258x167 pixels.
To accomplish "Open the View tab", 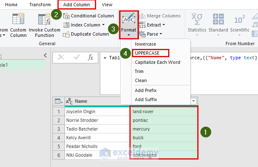I will [x=107, y=5].
